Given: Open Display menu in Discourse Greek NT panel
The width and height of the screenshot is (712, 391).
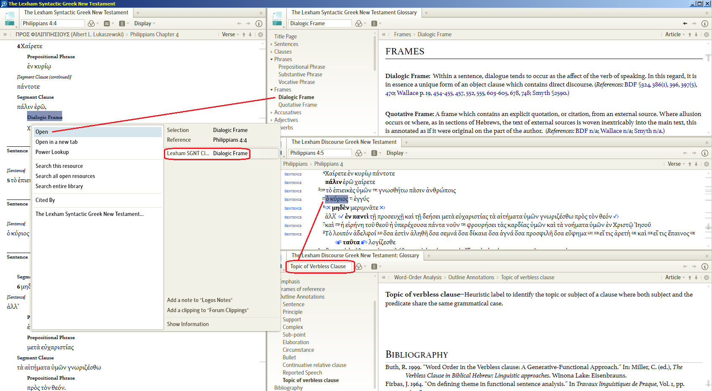Looking at the screenshot, I should (x=397, y=153).
